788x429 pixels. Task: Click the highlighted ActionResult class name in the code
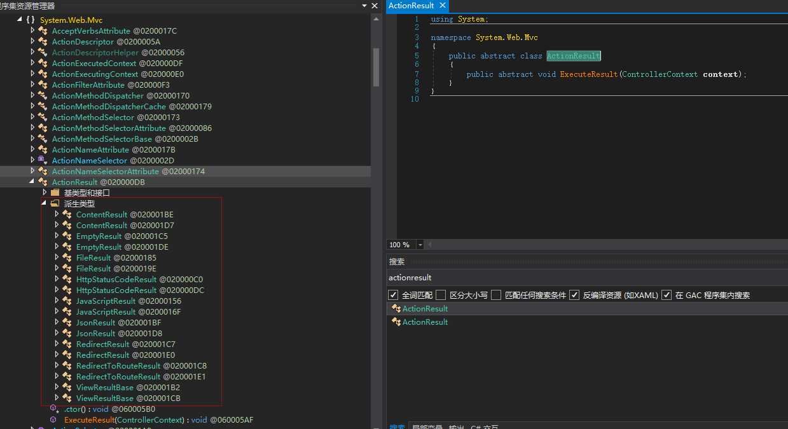573,56
